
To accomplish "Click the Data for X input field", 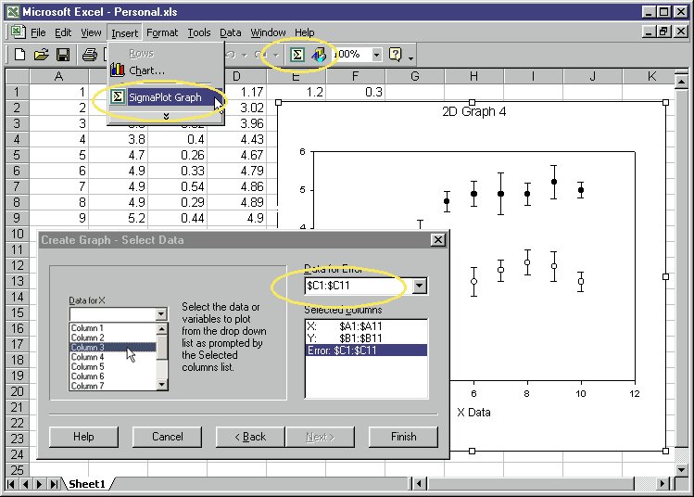I will 113,314.
